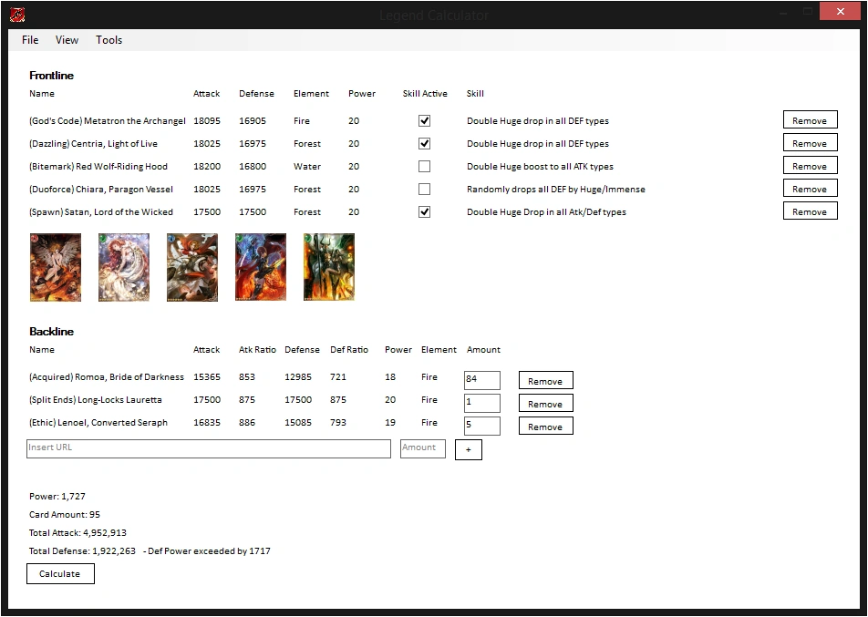Screen dimensions: 868x617
Task: Uncheck Skill Active for Centria, Light of Live
Action: (x=424, y=143)
